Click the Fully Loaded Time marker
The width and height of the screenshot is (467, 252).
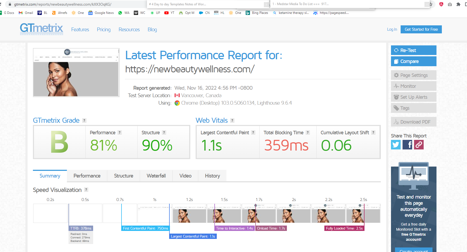click(x=344, y=228)
